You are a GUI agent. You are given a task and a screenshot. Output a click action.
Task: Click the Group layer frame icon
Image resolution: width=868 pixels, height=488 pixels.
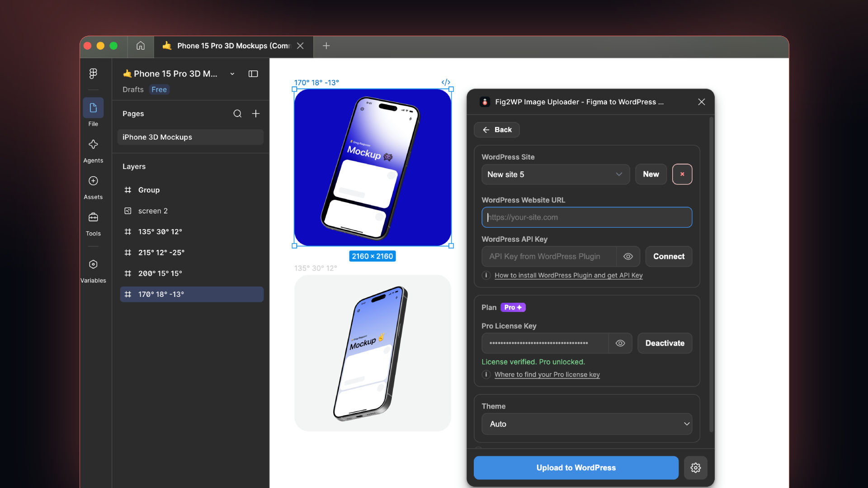(128, 190)
